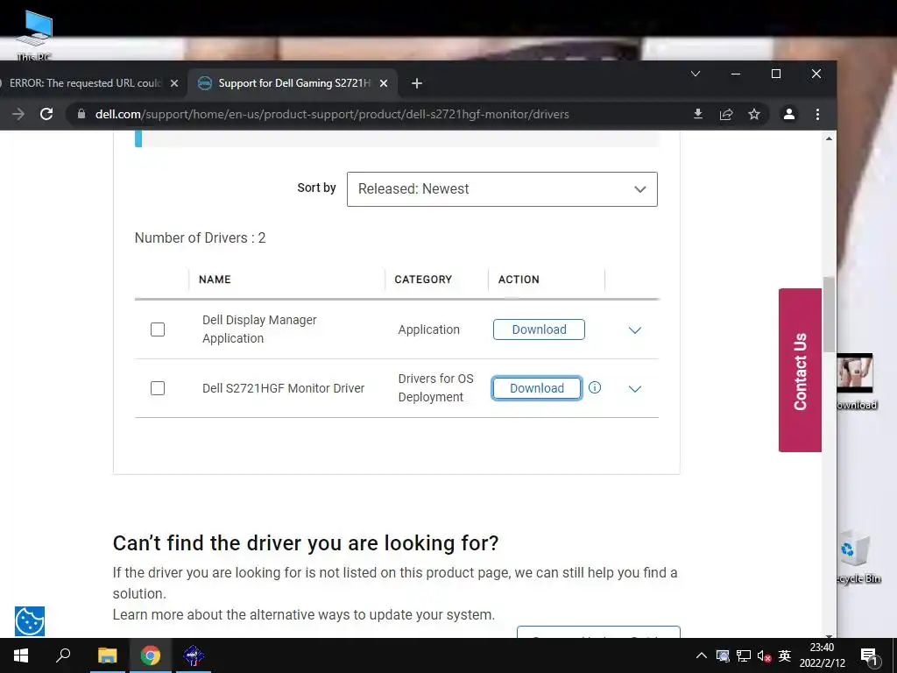Click the page vertical scrollbar thumb
Image resolution: width=897 pixels, height=673 pixels.
click(829, 315)
